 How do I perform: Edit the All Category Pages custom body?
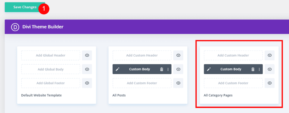pyautogui.click(x=209, y=69)
